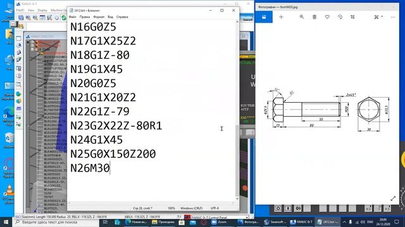This screenshot has width=405, height=227.
Task: Click the green refresh icon in FANUC toolbar
Action: click(x=63, y=18)
